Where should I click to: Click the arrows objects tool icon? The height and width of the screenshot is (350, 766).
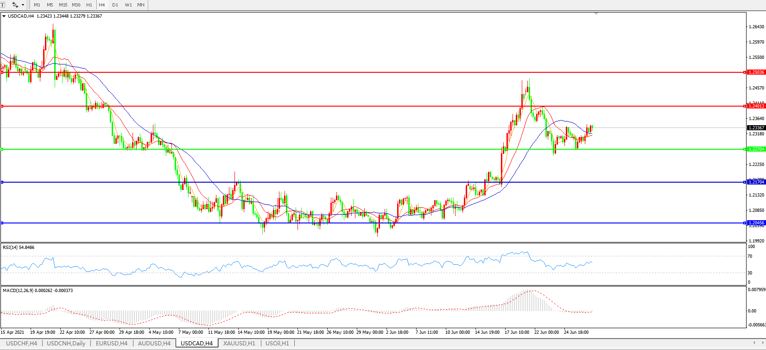tap(15, 5)
